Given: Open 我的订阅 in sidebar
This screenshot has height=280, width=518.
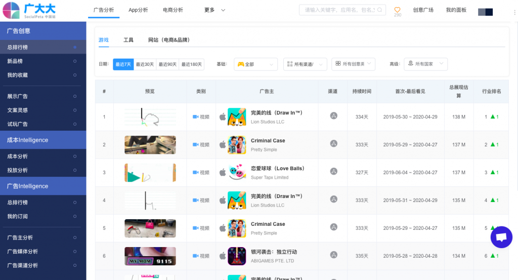Looking at the screenshot, I should click(x=43, y=216).
